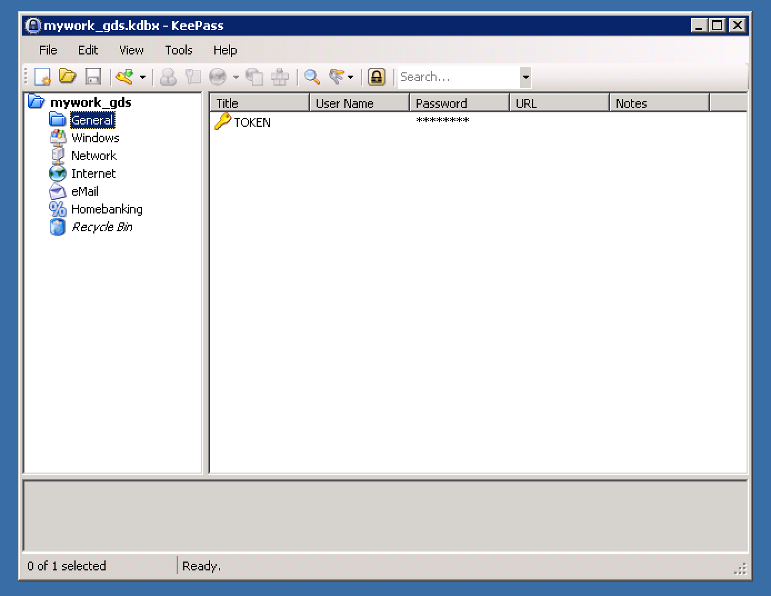Click the Copy User Name toolbar icon

[x=168, y=77]
